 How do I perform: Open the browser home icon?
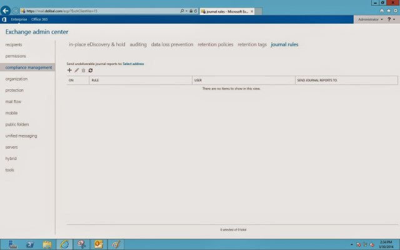(x=381, y=11)
